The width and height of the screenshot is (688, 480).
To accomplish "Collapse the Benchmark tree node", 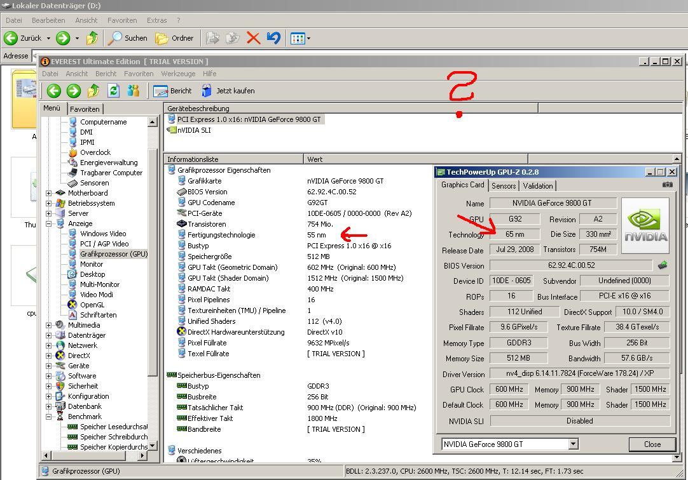I will click(x=49, y=417).
